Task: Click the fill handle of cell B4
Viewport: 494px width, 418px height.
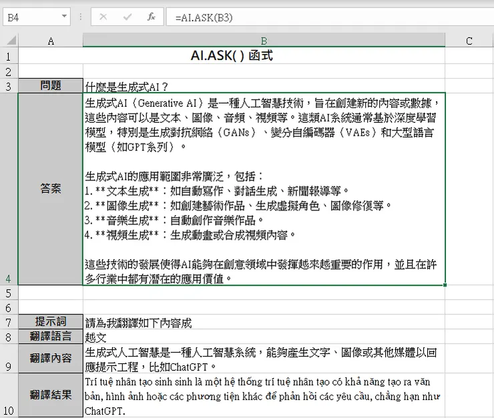Action: pos(445,285)
